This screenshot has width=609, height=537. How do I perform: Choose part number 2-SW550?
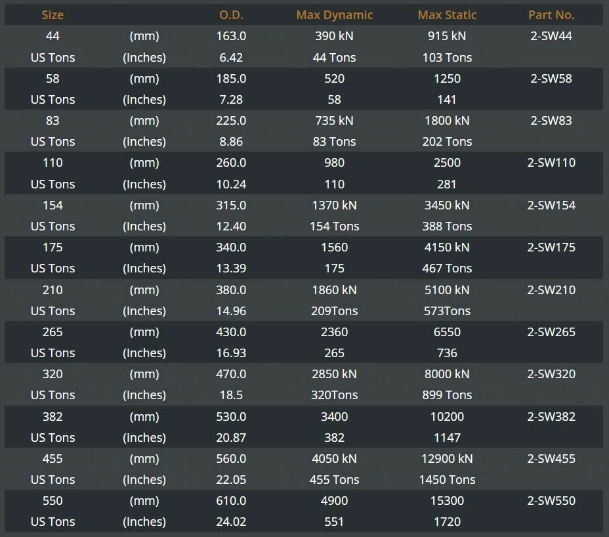[x=551, y=501]
